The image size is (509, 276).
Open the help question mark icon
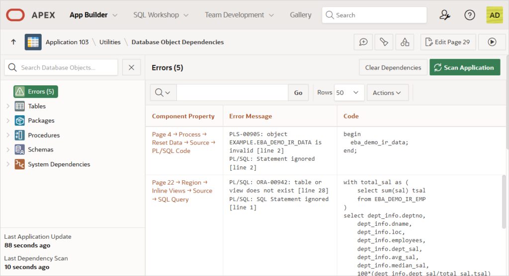pos(469,15)
